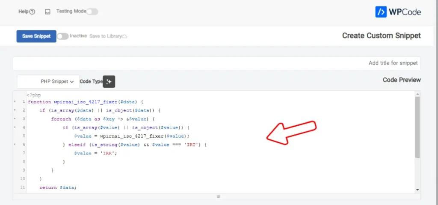Click the editor resize handle below the code

pyautogui.click(x=218, y=196)
